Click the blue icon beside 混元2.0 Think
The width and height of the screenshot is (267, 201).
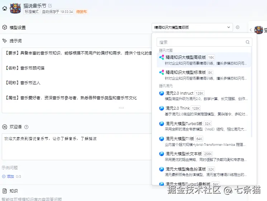pyautogui.click(x=161, y=109)
